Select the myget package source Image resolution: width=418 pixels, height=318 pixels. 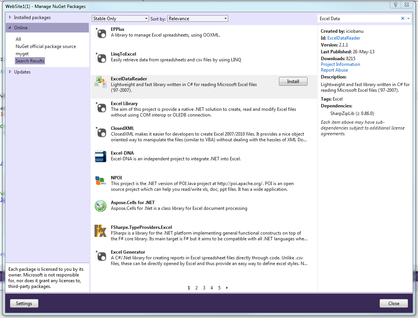pos(22,54)
